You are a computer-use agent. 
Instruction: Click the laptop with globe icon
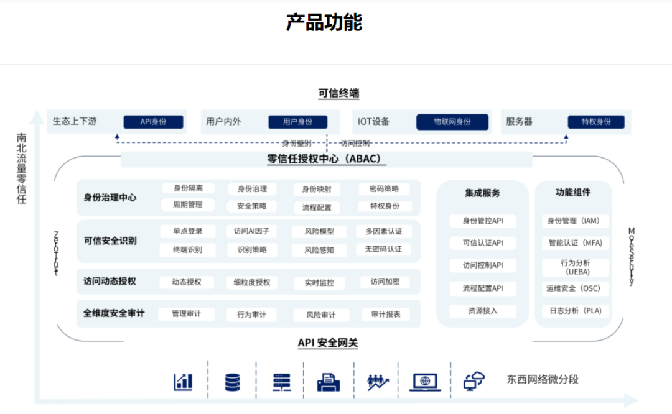point(426,380)
